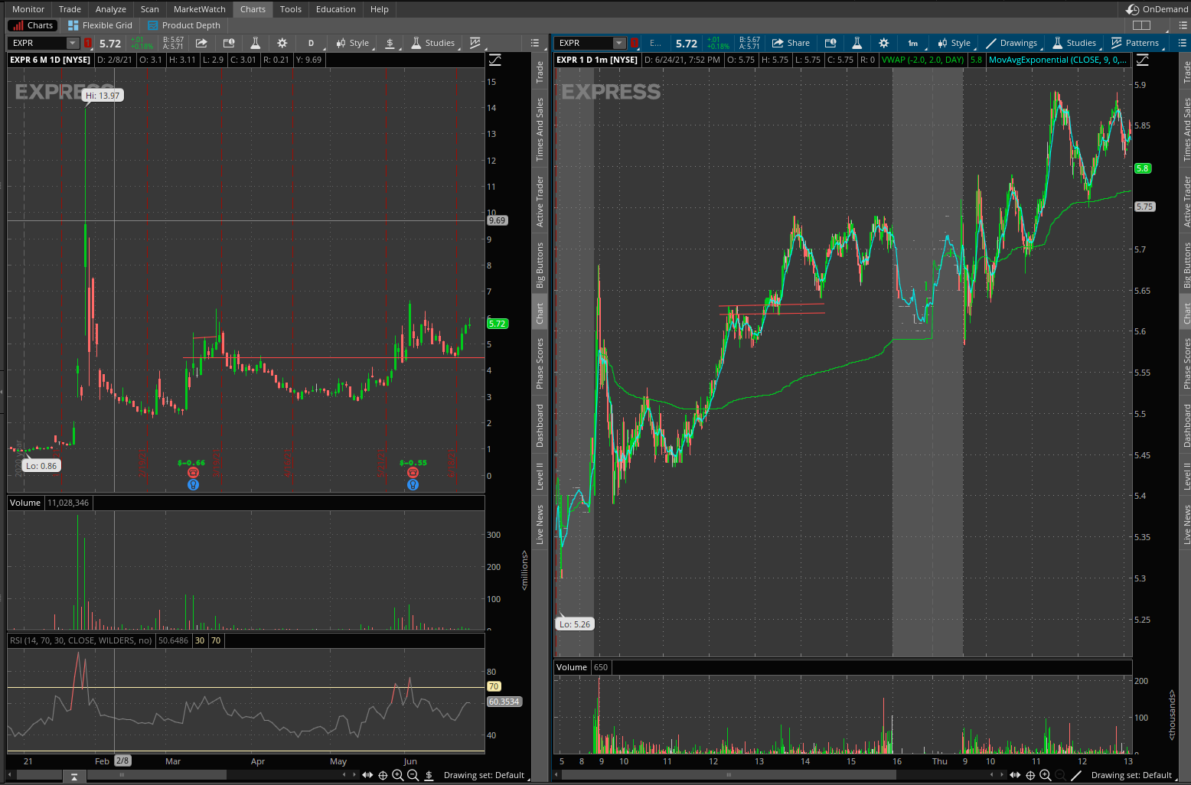Viewport: 1191px width, 785px height.
Task: Toggle OnDemand mode
Action: coord(1157,9)
